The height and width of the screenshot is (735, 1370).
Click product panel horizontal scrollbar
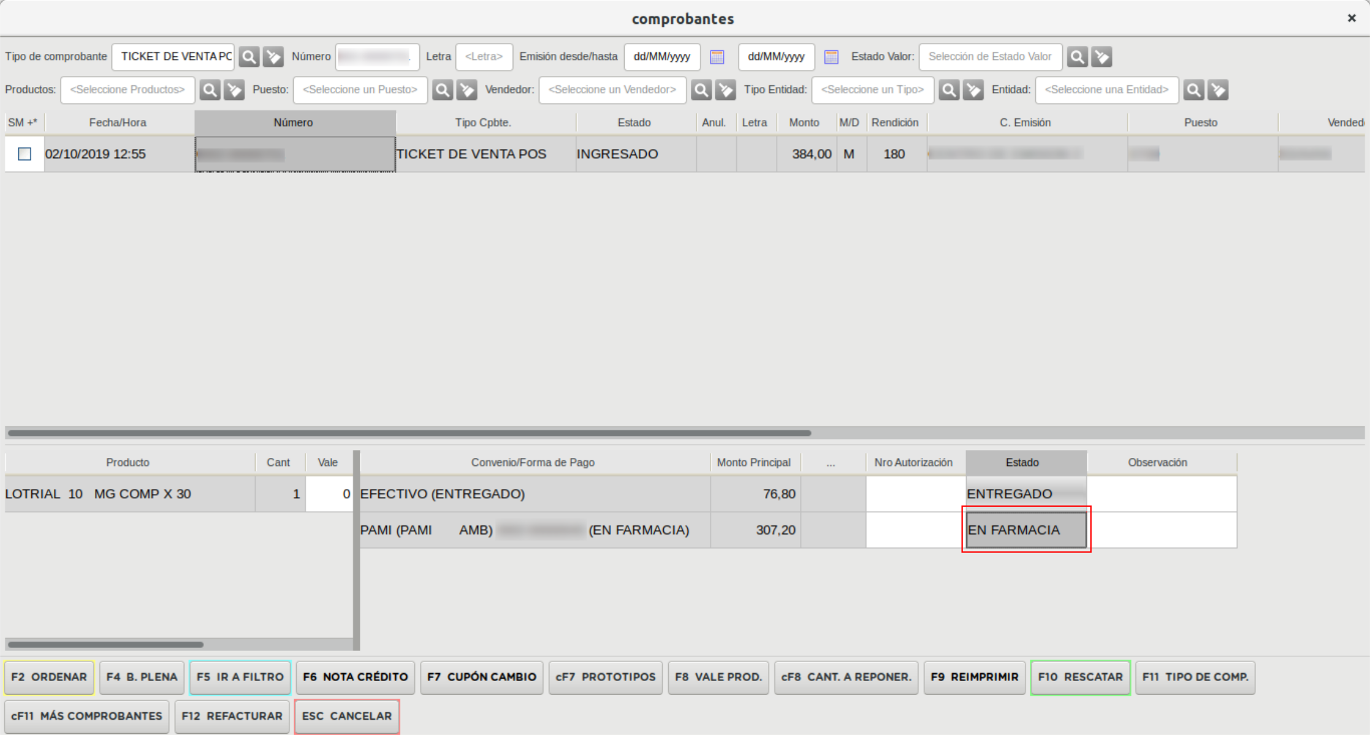point(105,645)
